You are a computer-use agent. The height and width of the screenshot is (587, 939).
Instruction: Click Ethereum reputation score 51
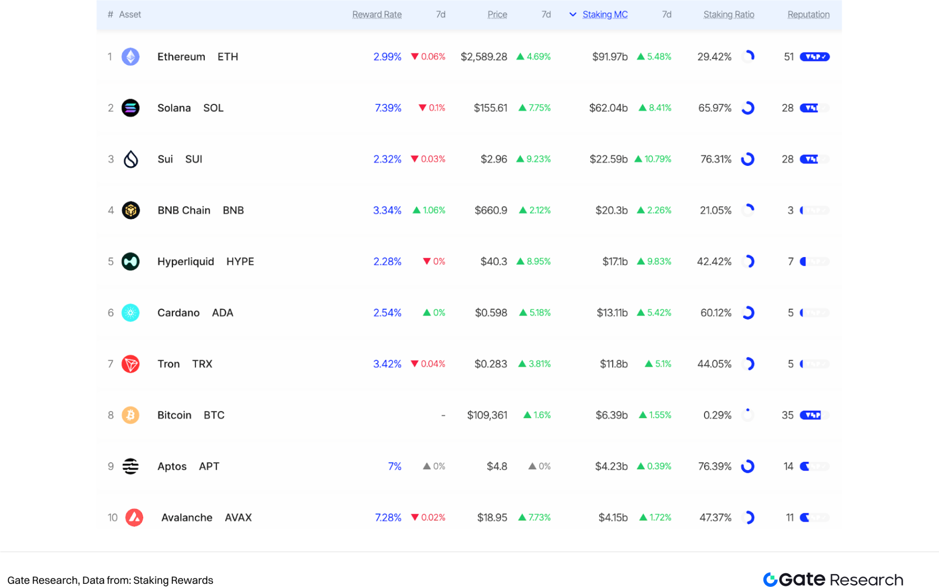tap(789, 57)
